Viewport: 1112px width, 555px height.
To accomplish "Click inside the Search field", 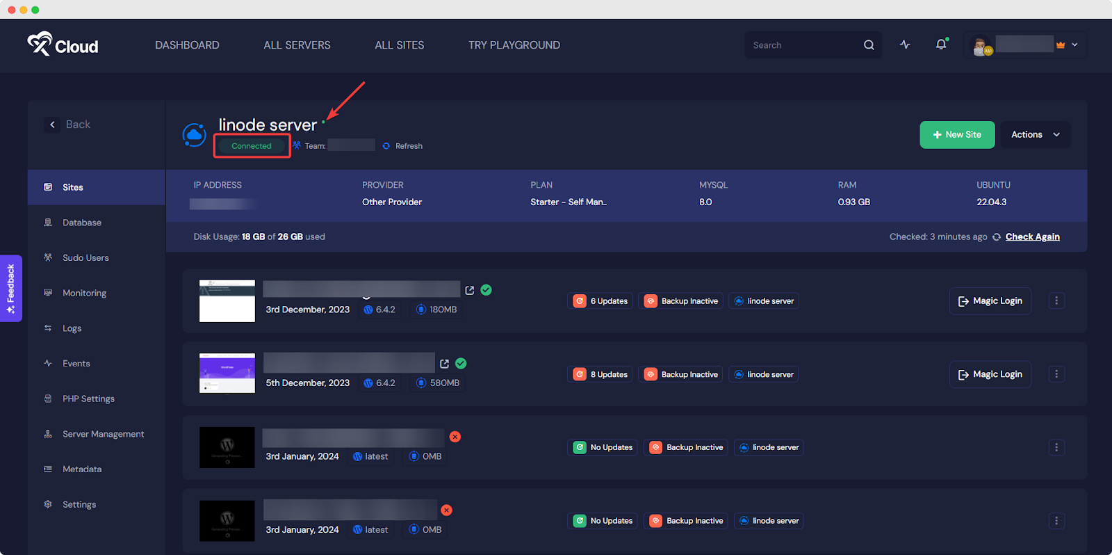I will point(803,45).
